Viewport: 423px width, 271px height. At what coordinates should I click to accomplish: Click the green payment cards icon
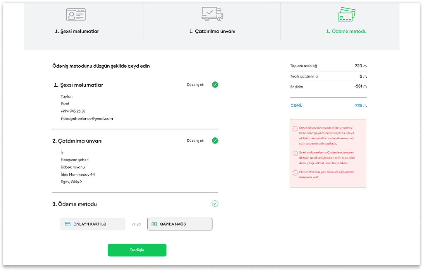pyautogui.click(x=346, y=14)
